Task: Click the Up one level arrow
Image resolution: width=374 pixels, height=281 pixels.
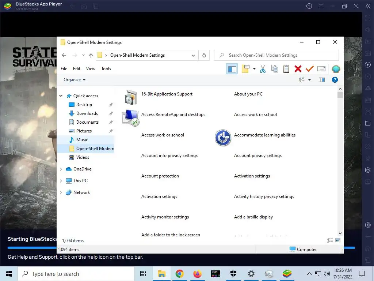Action: pos(91,55)
